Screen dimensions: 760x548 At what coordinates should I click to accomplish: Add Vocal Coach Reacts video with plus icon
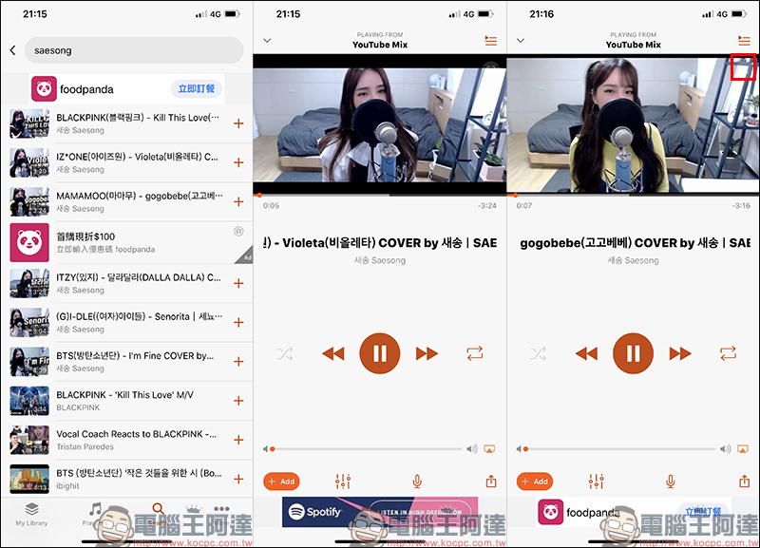(238, 440)
